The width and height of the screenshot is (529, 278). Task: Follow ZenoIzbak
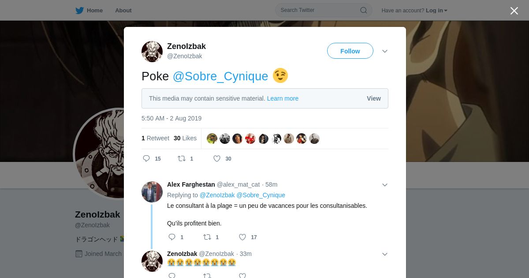[350, 51]
